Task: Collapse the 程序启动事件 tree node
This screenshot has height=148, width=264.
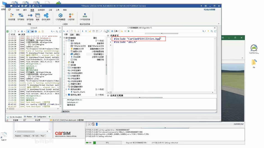Action: coord(66,89)
